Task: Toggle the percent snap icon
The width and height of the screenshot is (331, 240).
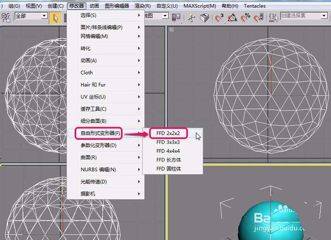Action: point(245,18)
